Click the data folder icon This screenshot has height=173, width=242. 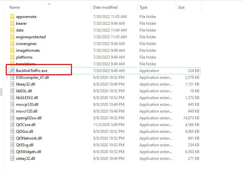click(x=12, y=30)
